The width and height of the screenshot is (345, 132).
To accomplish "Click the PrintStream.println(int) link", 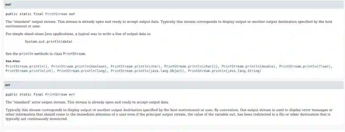I will tap(30, 71).
